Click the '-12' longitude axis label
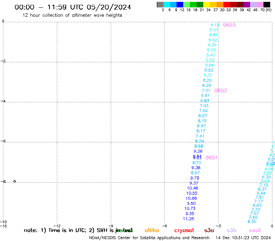The width and height of the screenshot is (275, 241). click(x=57, y=226)
